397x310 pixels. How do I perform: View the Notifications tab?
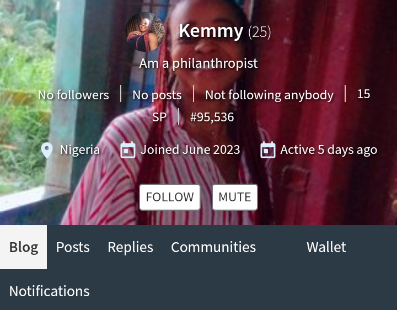(50, 291)
